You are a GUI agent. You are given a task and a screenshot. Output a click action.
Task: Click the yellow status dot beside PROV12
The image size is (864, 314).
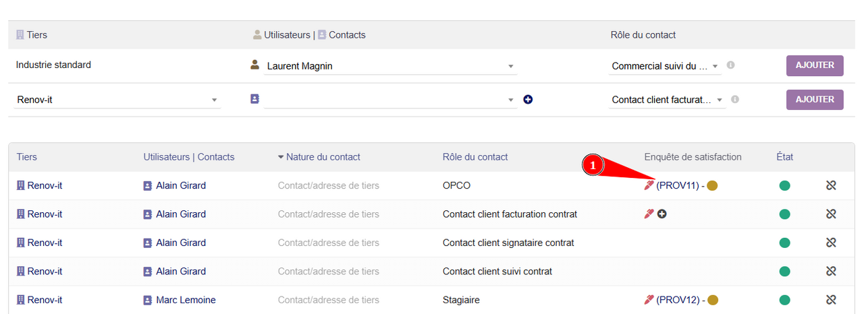click(x=712, y=300)
